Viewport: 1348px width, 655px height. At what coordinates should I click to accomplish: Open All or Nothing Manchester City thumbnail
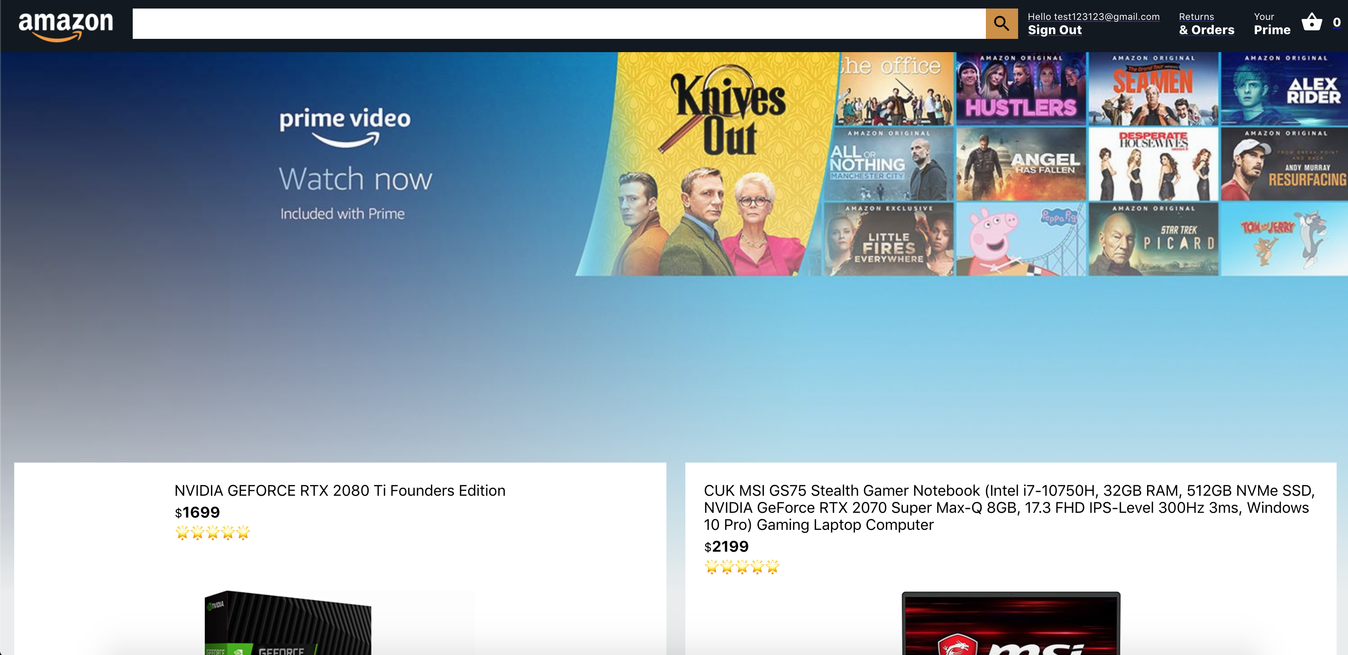click(889, 164)
